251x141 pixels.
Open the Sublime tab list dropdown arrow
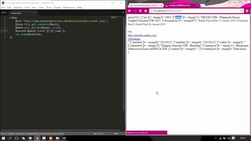tap(123, 13)
